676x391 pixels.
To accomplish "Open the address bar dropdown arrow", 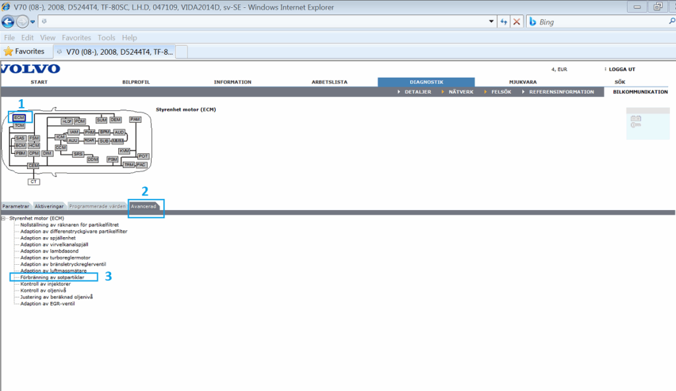I will click(491, 22).
